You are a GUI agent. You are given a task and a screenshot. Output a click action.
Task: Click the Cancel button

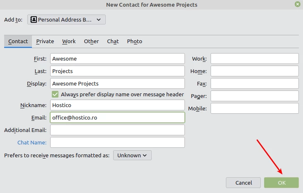pos(243,183)
